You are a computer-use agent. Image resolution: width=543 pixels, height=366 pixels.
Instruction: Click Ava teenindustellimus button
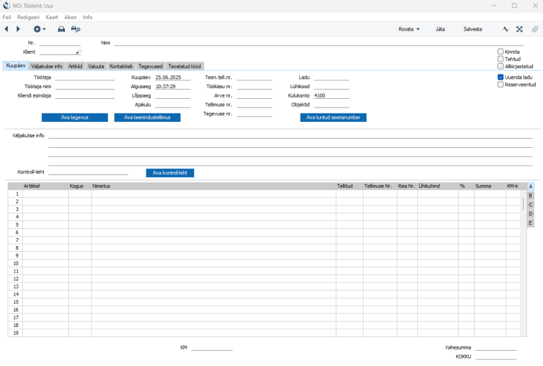147,117
